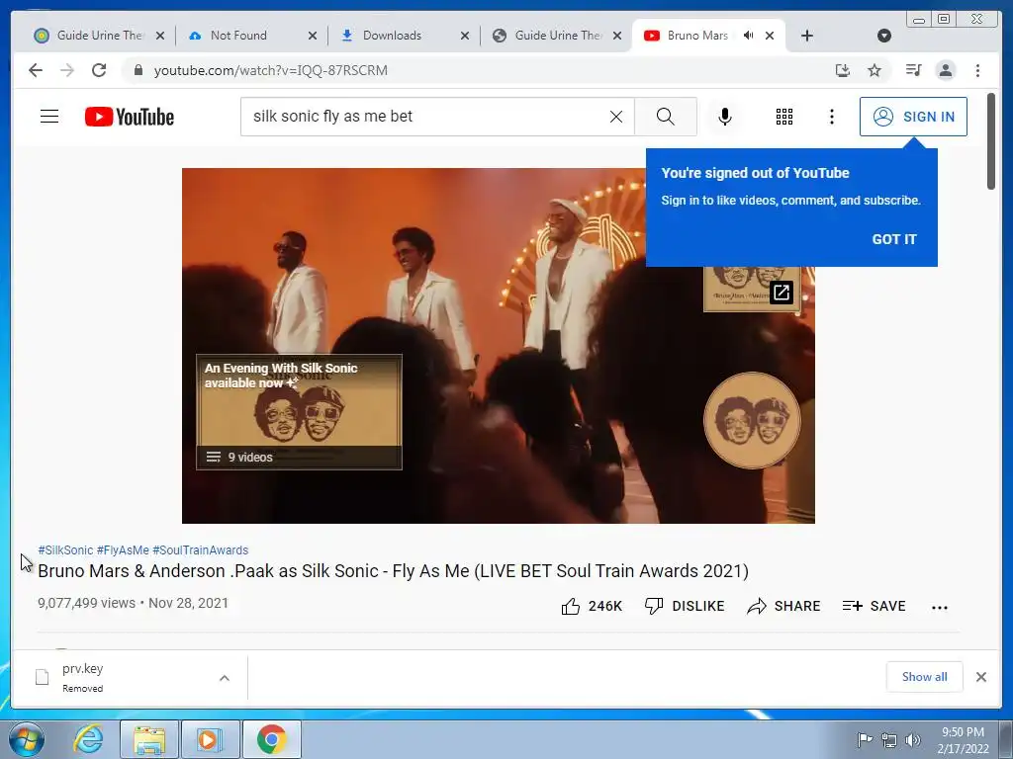
Task: Open the #FlyAsMe hashtag
Action: (123, 550)
